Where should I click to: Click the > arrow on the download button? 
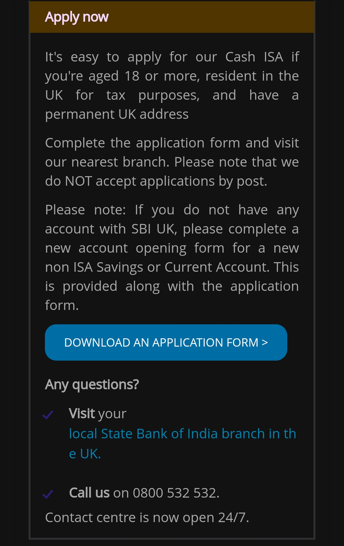click(x=265, y=342)
